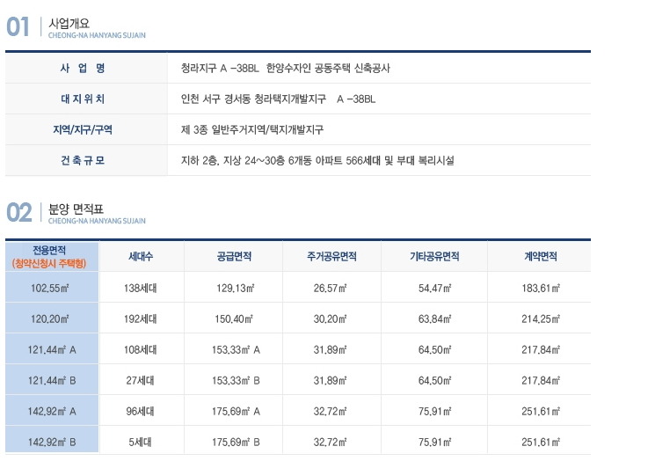Image resolution: width=648 pixels, height=461 pixels.
Task: Click 31.89㎡ in the 121.44㎡ A row
Action: 331,350
